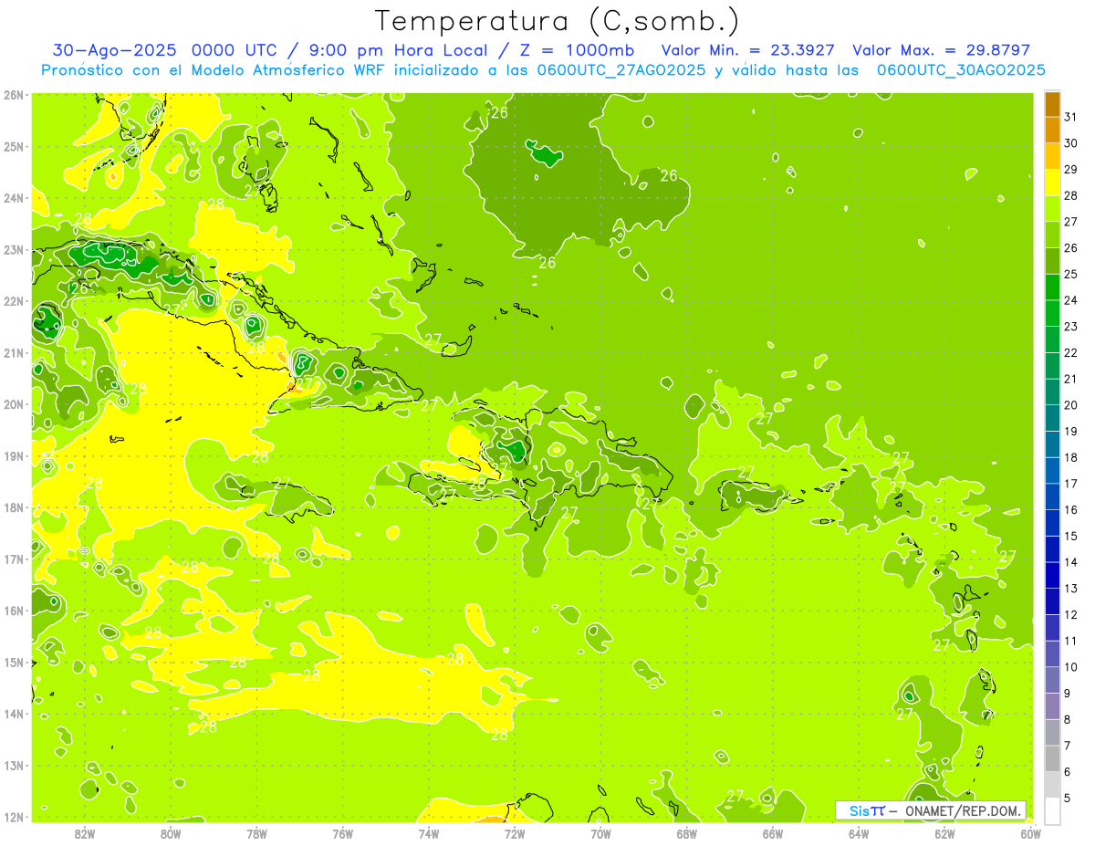Image resolution: width=1095 pixels, height=846 pixels.
Task: Click the latitude axis label "22N"
Action: [x=15, y=301]
